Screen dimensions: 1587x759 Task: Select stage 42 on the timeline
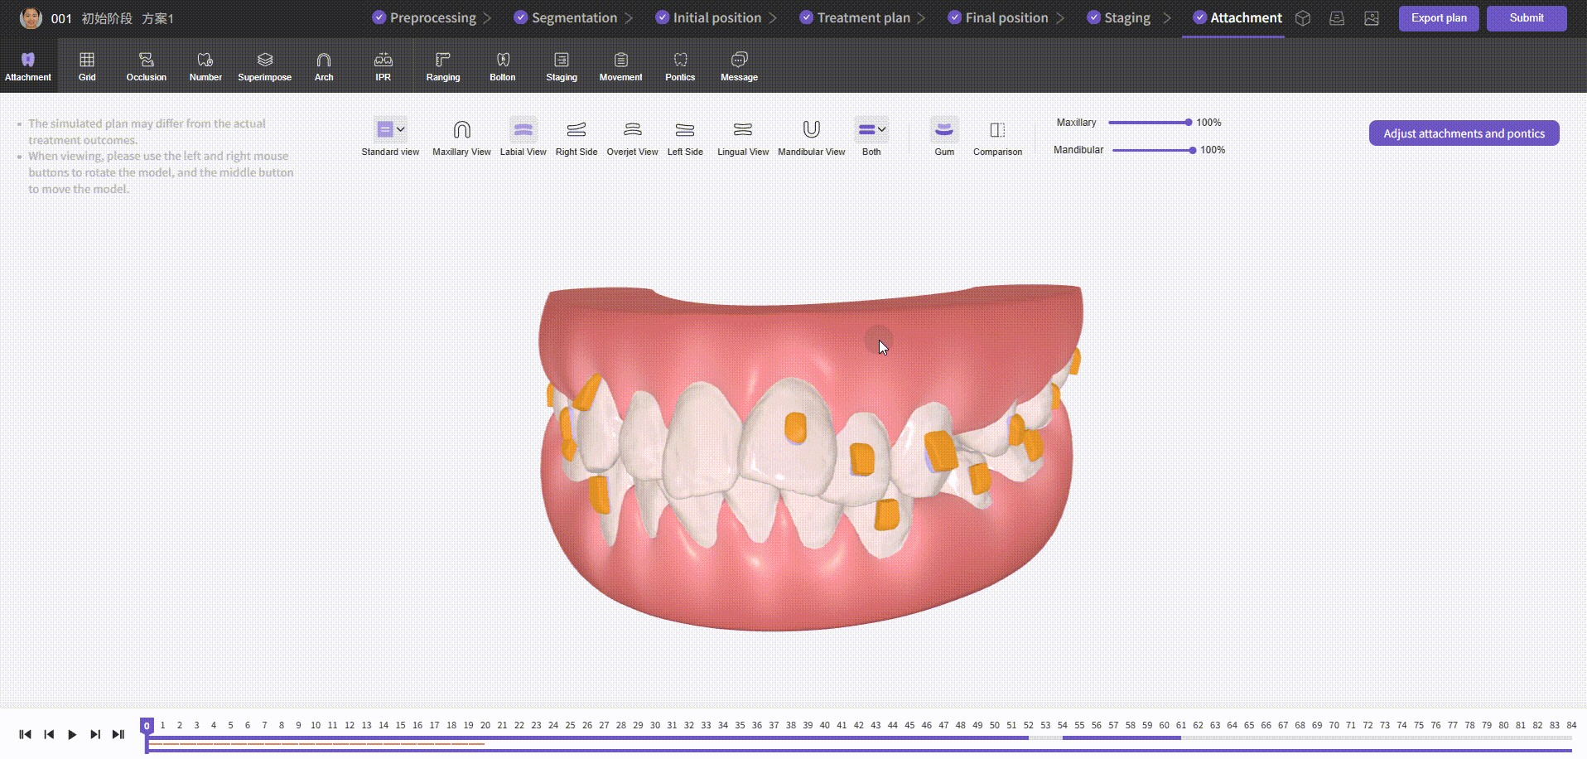[858, 725]
